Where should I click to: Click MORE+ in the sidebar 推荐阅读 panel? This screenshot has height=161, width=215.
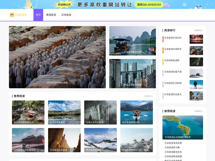point(199,111)
